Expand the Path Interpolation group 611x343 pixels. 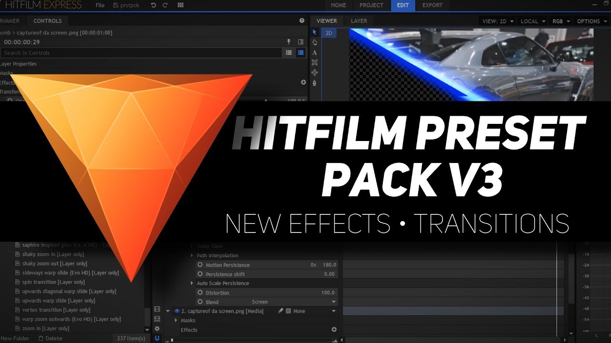(192, 256)
